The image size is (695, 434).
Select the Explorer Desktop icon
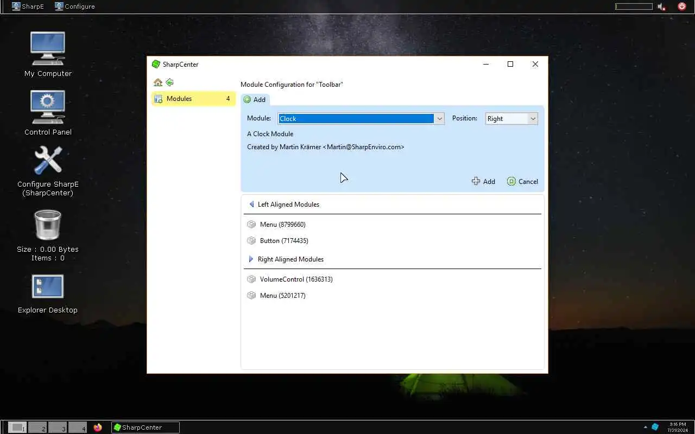click(x=48, y=286)
